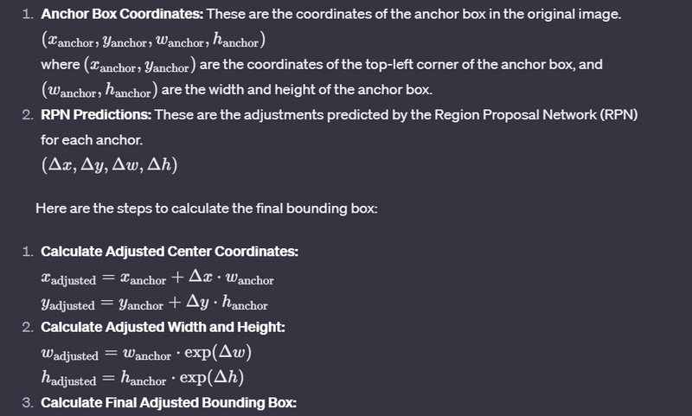The height and width of the screenshot is (416, 692).
Task: Click the "for each anchor." line
Action: coord(86,139)
